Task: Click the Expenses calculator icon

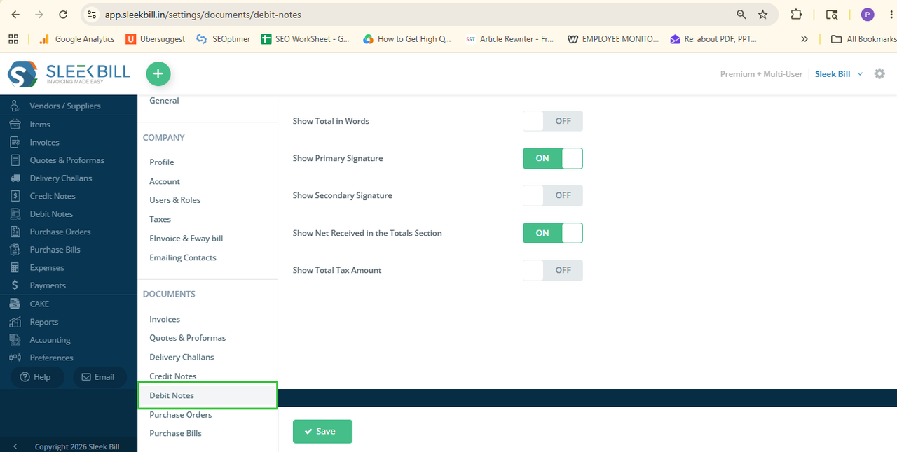Action: click(x=15, y=268)
